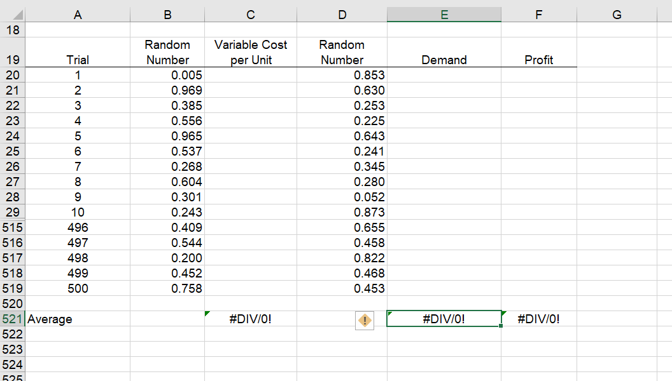The width and height of the screenshot is (672, 381).
Task: Select column G header
Action: 617,15
